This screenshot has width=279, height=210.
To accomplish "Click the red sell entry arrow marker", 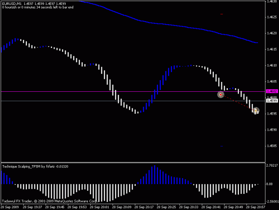I will [221, 94].
